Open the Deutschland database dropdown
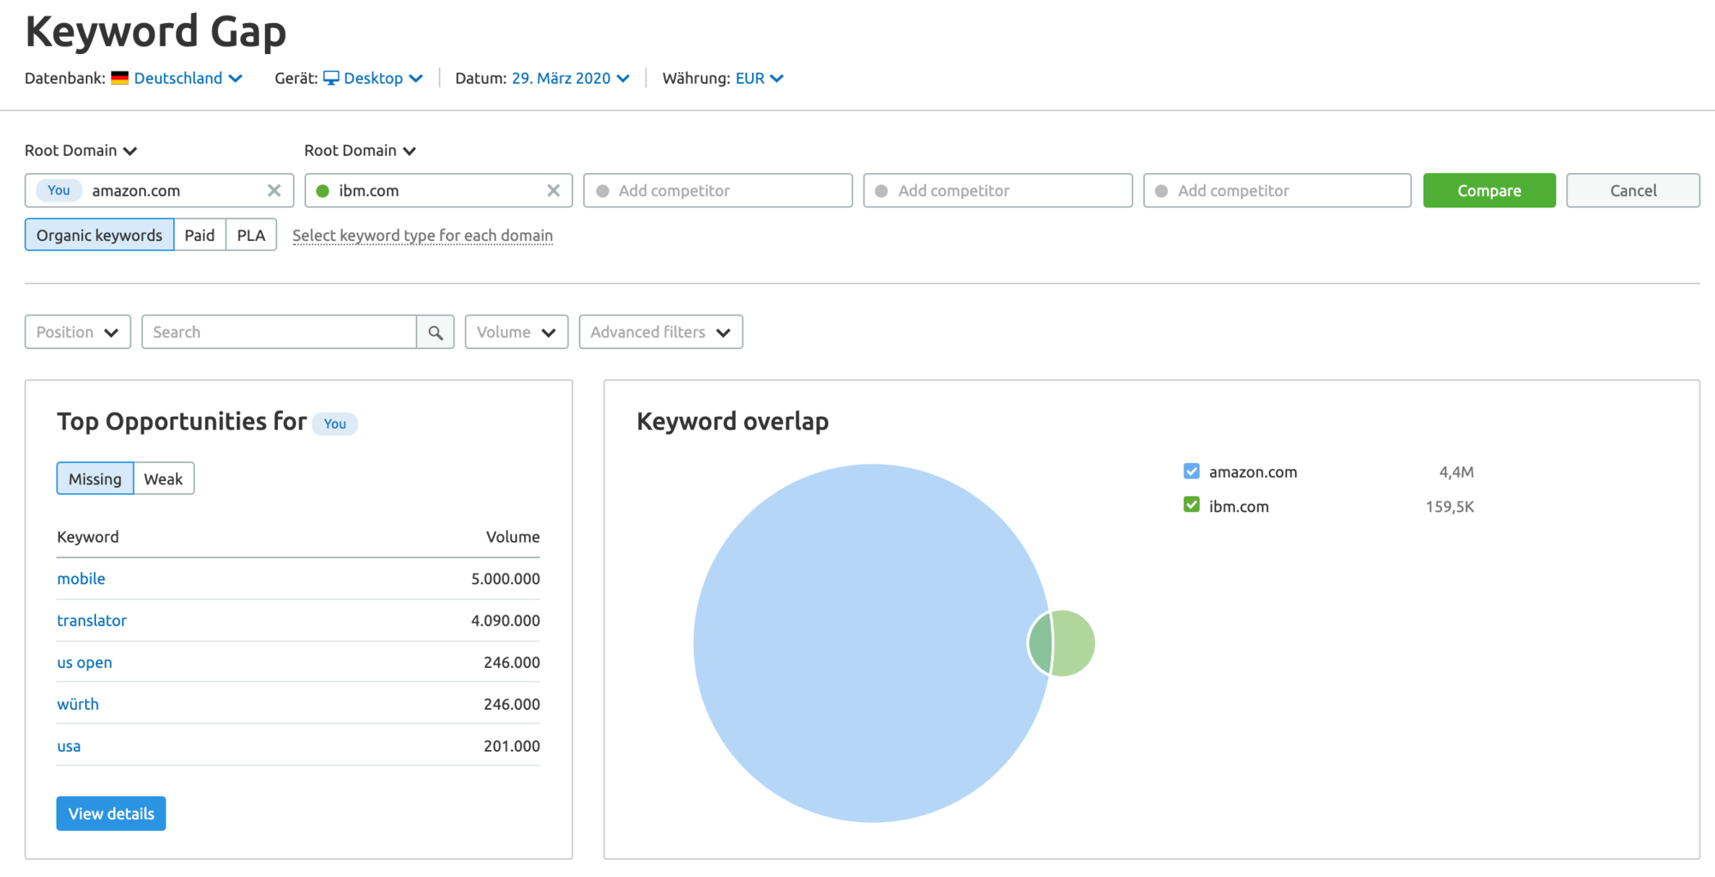Image resolution: width=1715 pixels, height=877 pixels. [188, 78]
